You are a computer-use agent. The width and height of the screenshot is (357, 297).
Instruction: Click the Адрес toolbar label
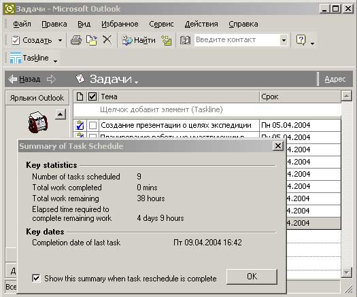[335, 79]
